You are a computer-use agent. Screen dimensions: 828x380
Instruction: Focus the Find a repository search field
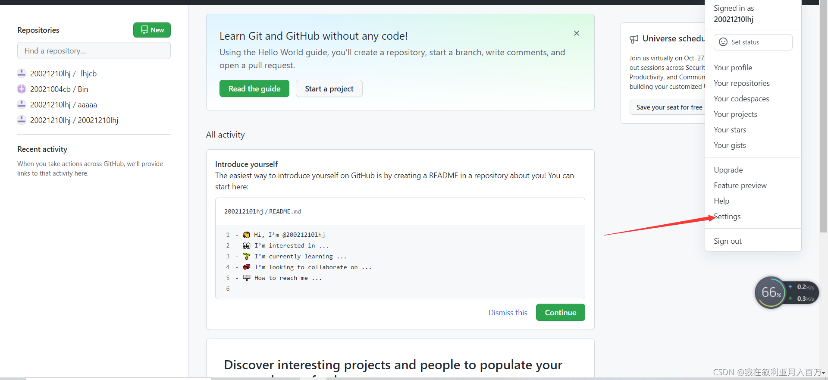94,50
